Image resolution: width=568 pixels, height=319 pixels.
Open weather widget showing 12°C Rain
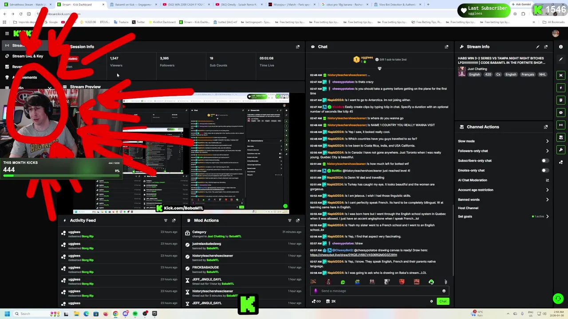point(478,314)
